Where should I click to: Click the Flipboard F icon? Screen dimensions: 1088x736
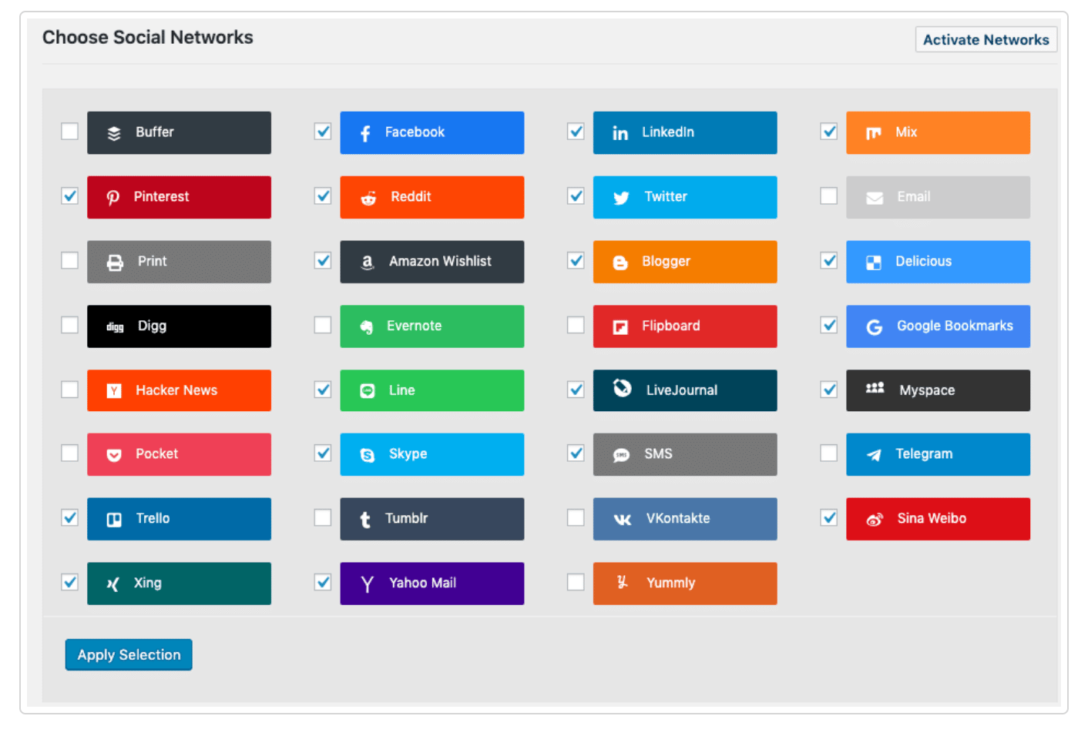tap(620, 327)
